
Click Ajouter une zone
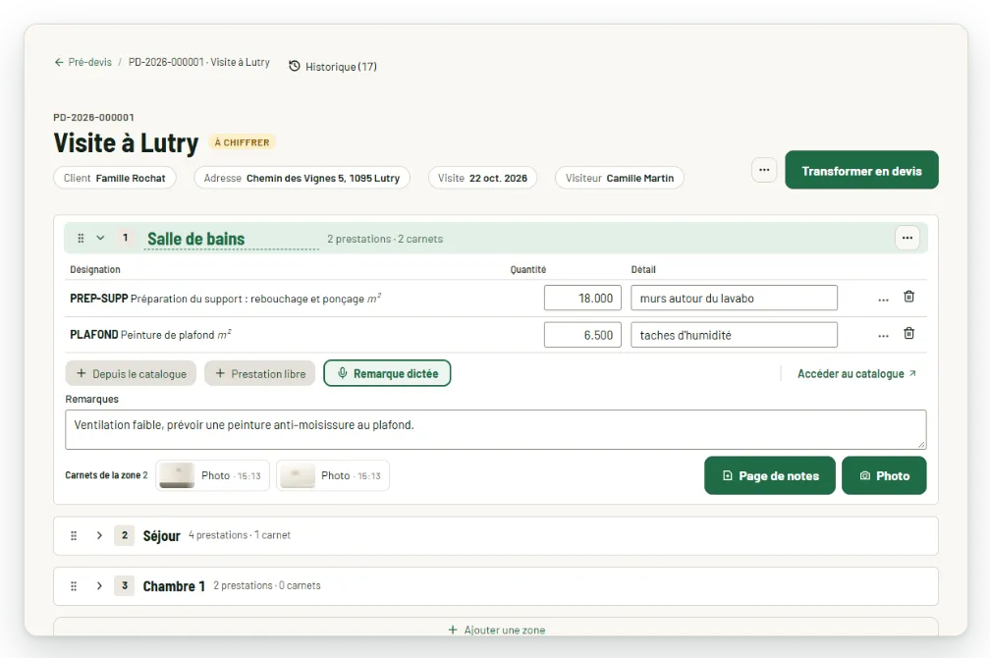pos(496,629)
